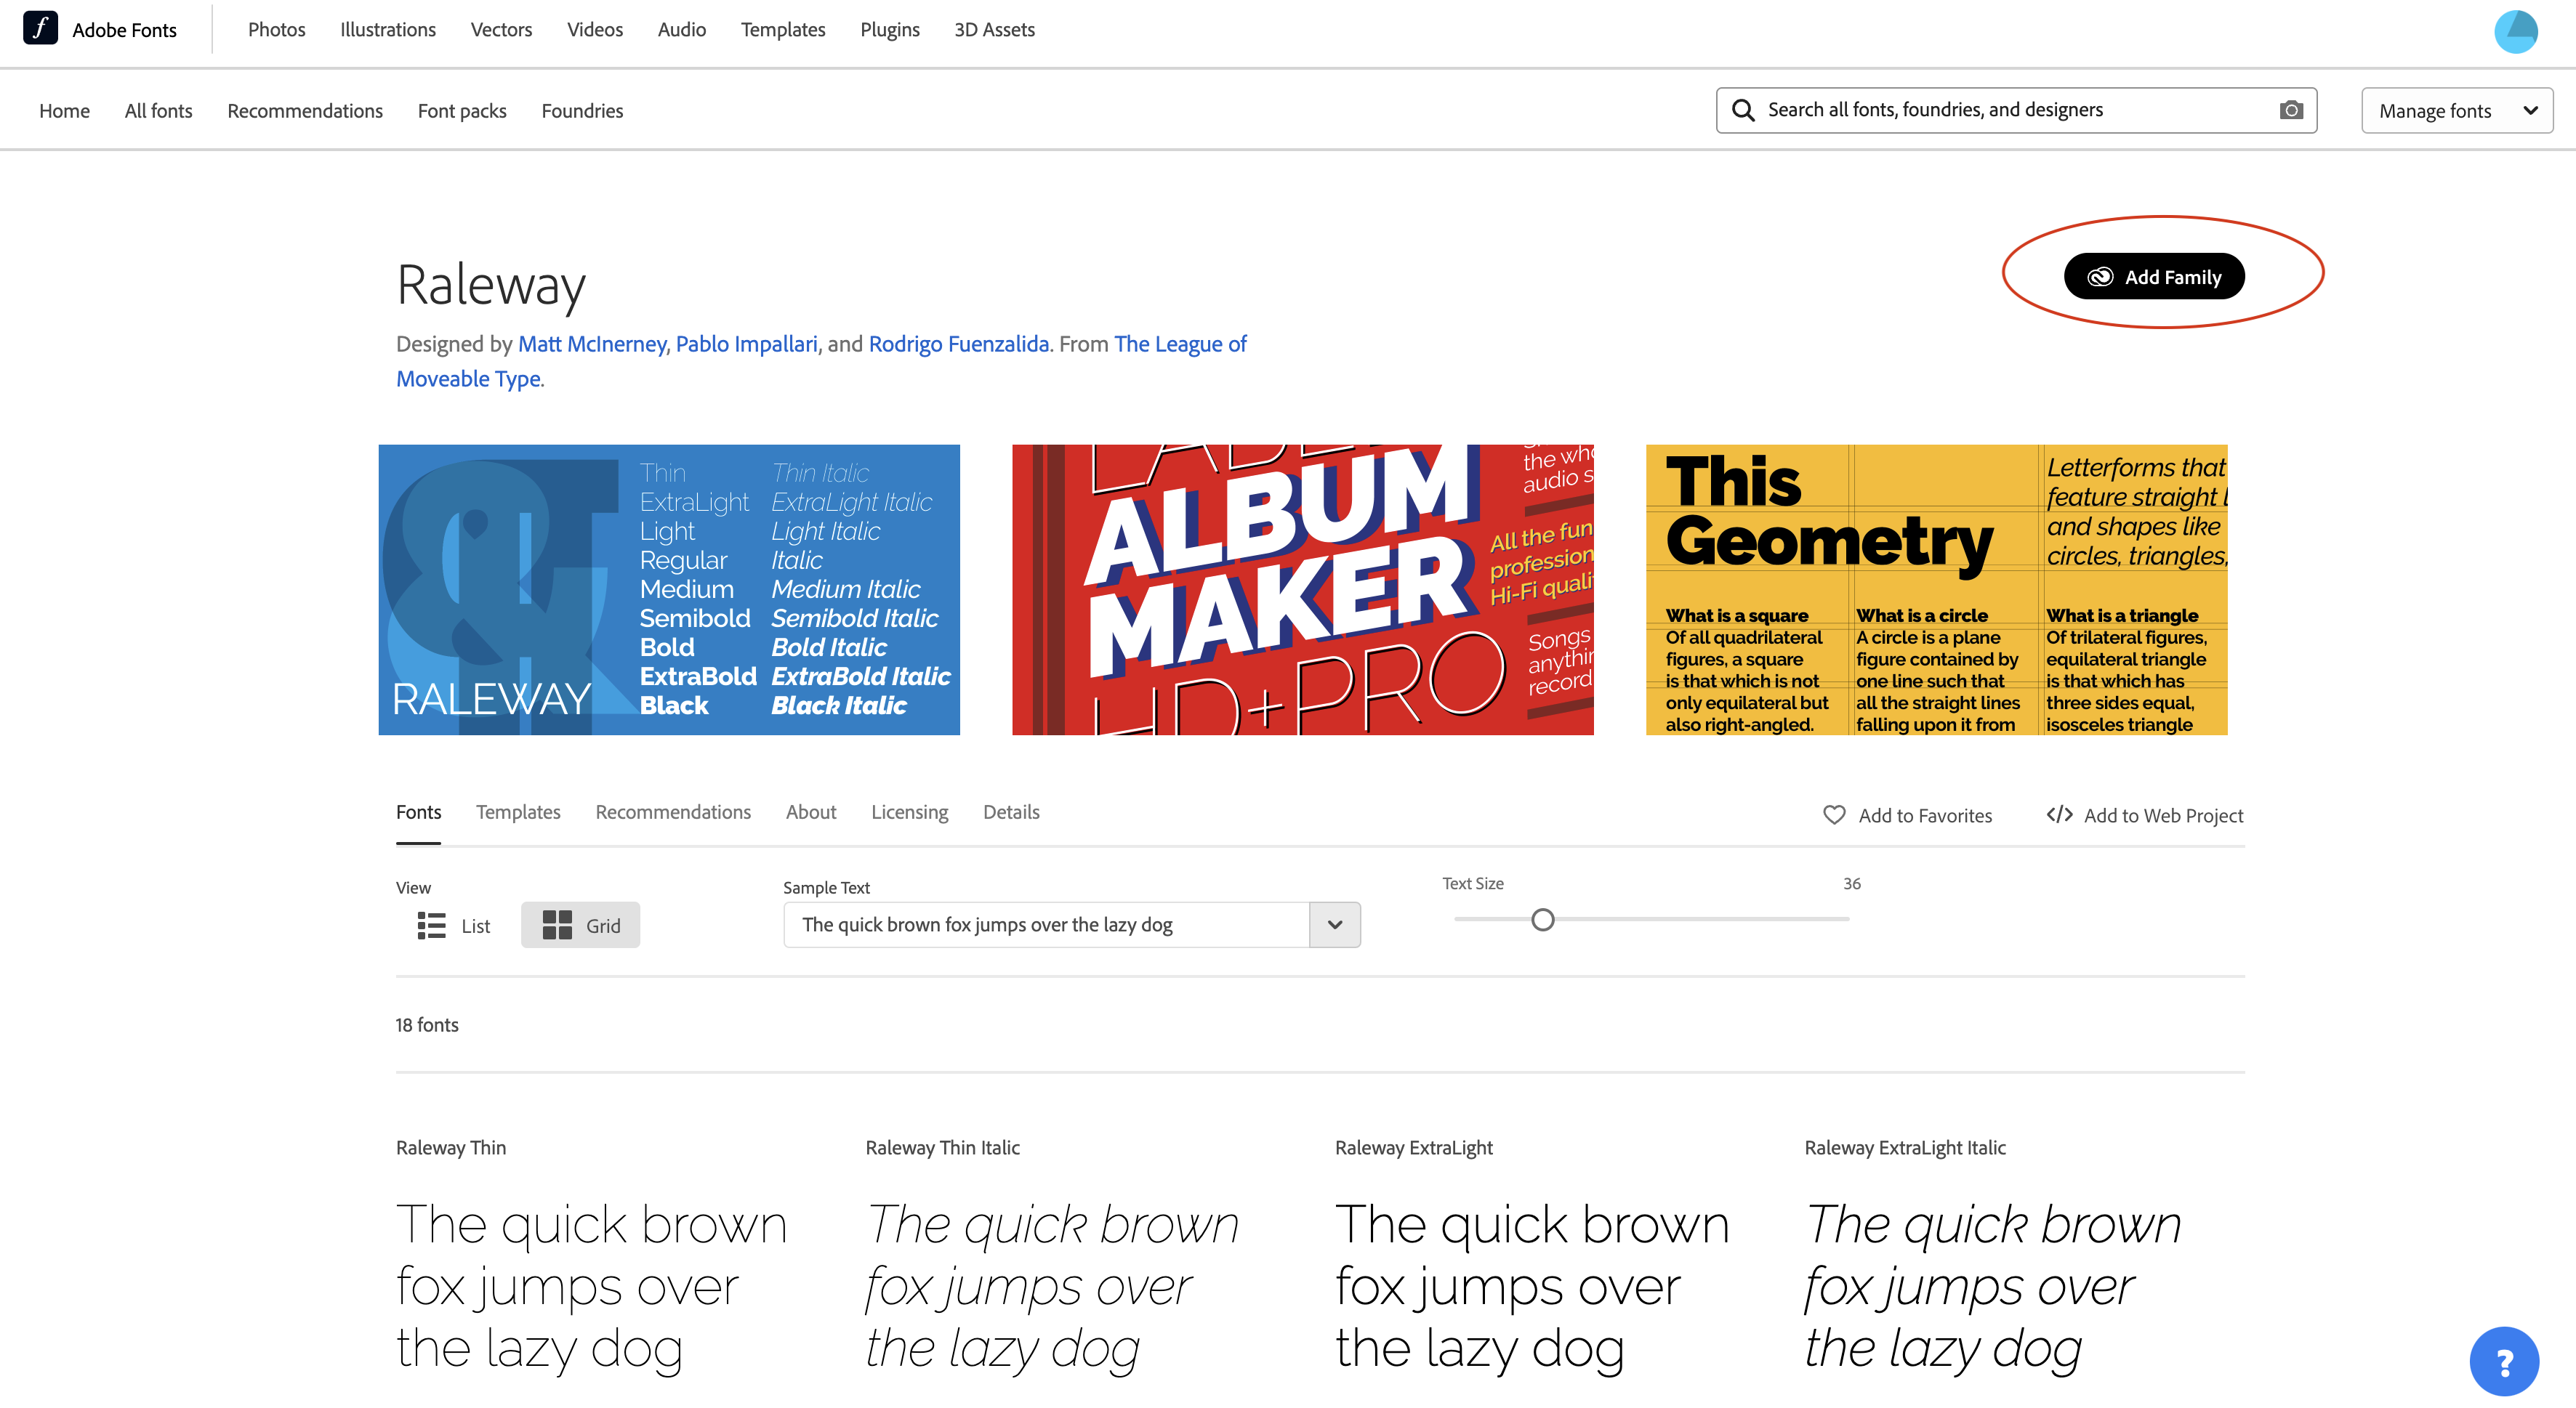Screen dimensions: 2576x1408
Task: Switch to List view
Action: [x=452, y=926]
